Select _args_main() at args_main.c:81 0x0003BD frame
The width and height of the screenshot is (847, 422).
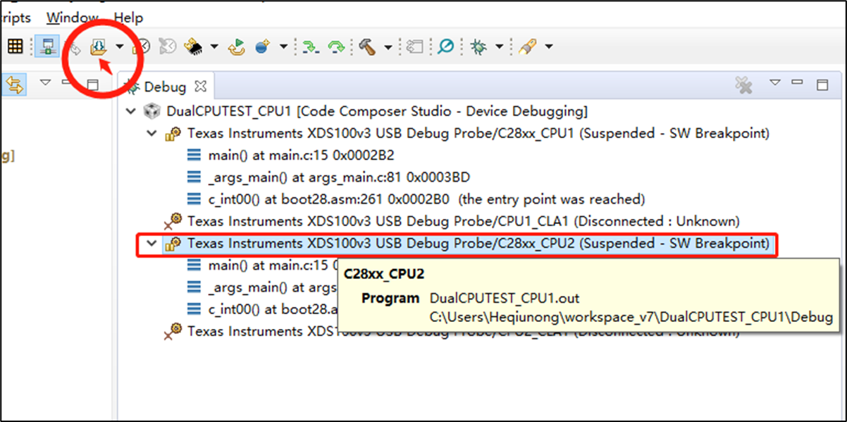point(339,177)
